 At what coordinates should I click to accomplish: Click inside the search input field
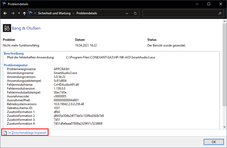tap(180, 13)
